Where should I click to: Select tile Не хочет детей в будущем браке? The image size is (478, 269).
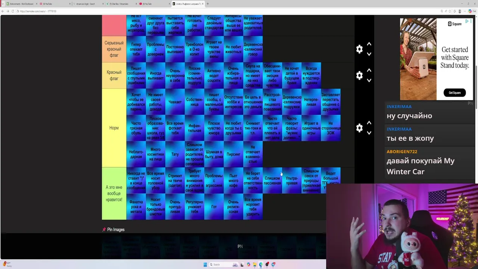[292, 75]
